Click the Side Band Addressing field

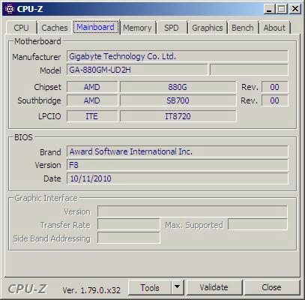129,238
